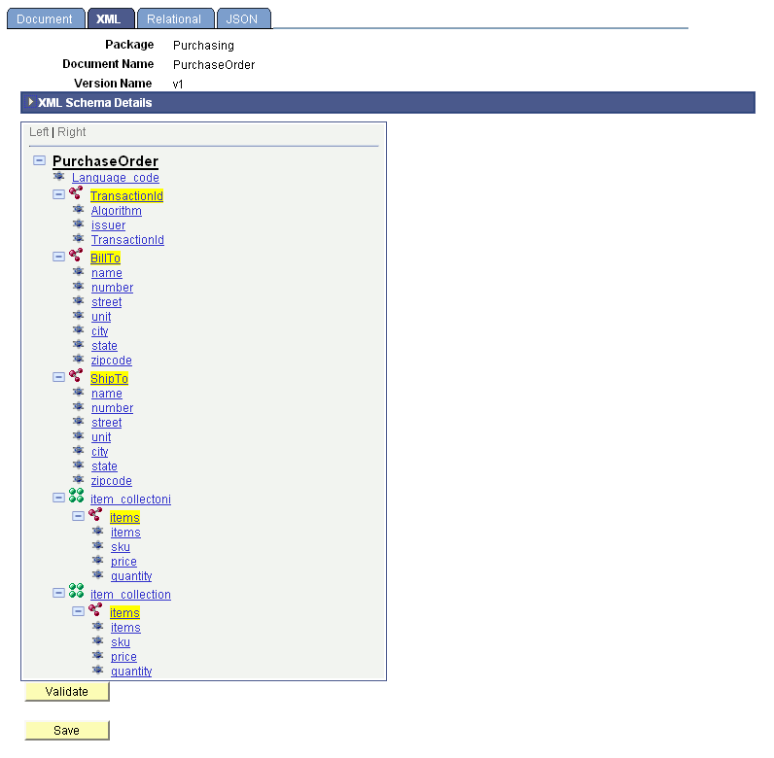The height and width of the screenshot is (758, 774).
Task: Click primitive icon beside BillTo zipcode
Action: point(78,359)
